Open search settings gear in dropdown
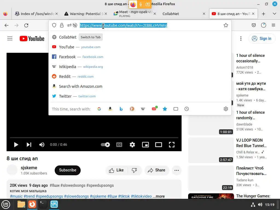This screenshot has height=210, width=280. point(226,109)
